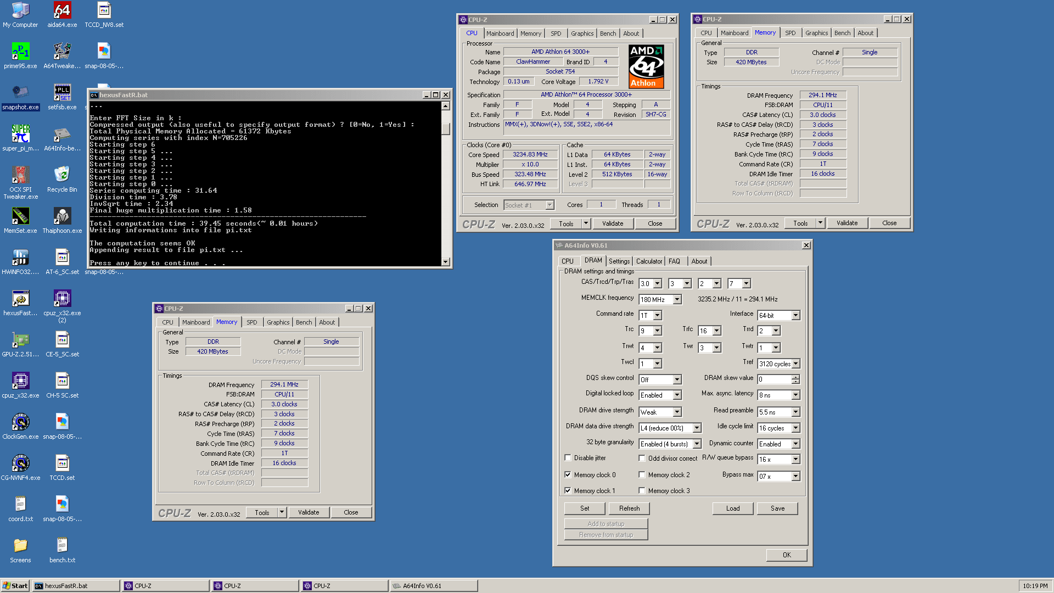Select the hexusFastR.bat taskbar button

pyautogui.click(x=76, y=586)
